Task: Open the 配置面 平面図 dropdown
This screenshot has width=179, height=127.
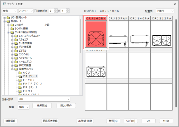Action: coord(165,11)
